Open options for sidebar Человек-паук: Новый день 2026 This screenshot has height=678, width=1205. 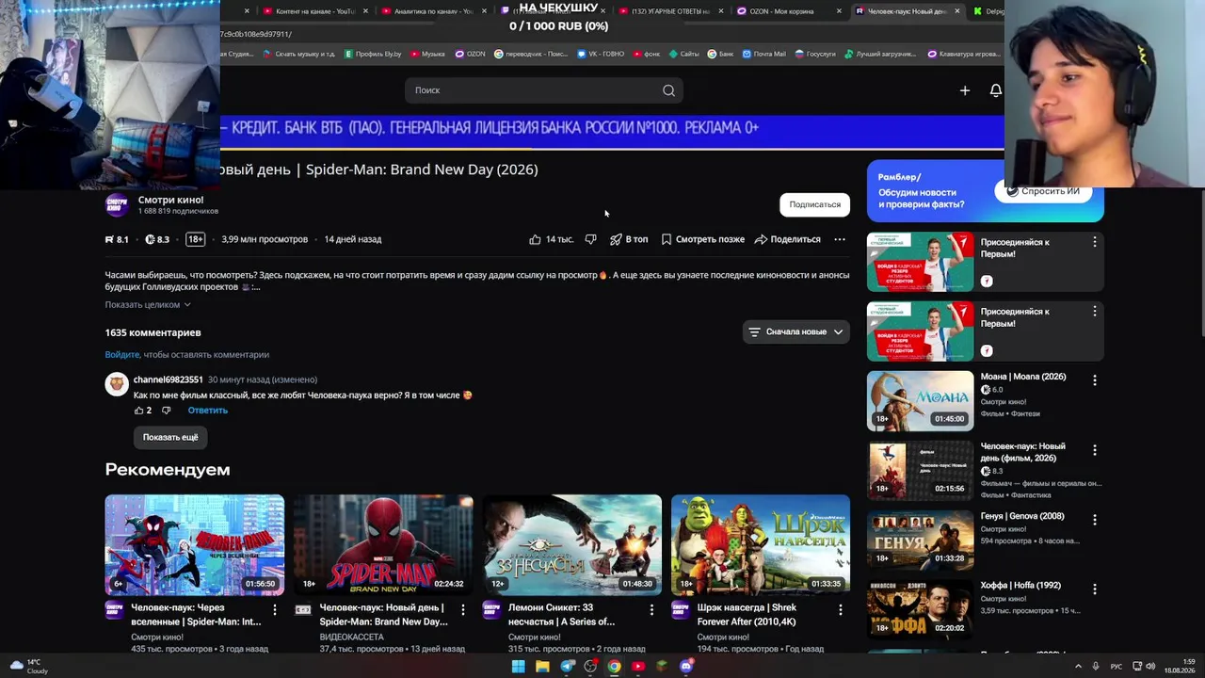(x=1094, y=450)
